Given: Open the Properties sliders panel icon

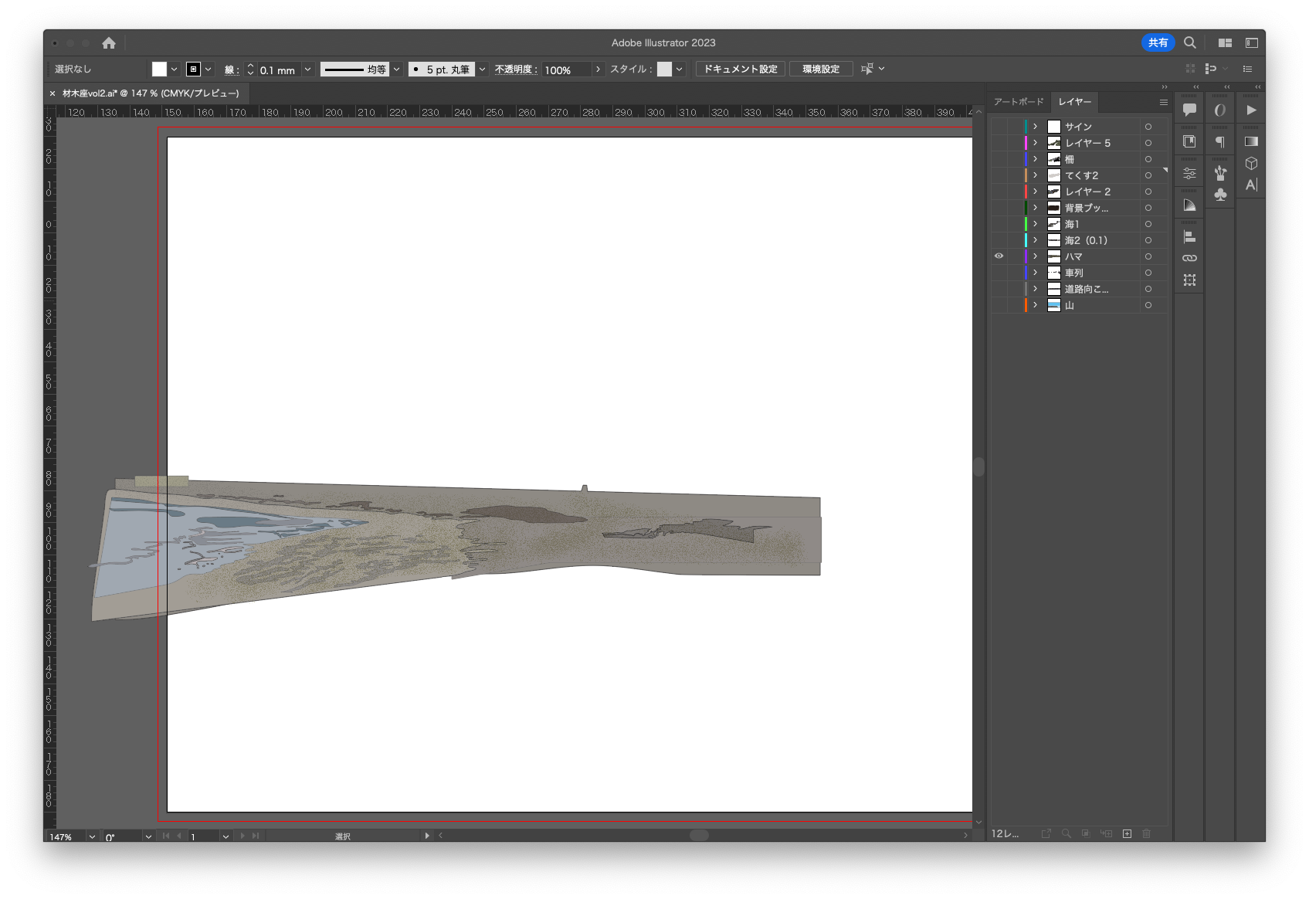Looking at the screenshot, I should tap(1189, 174).
